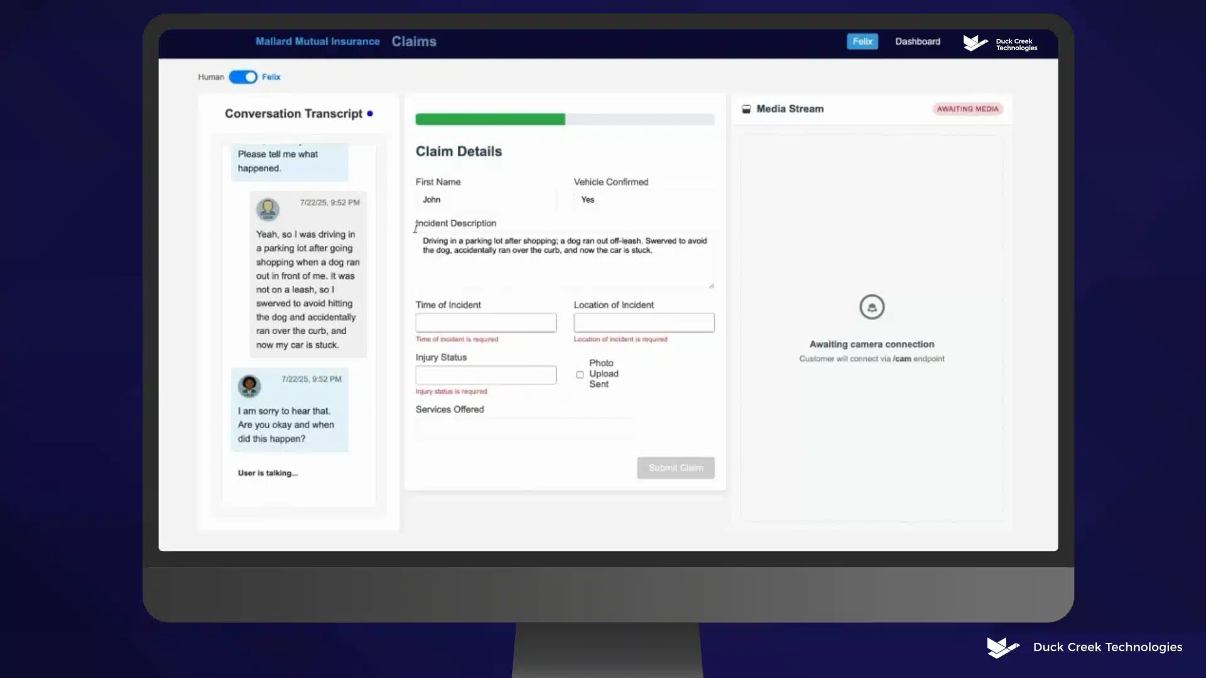Click the Duck Creek watermark logo

click(1003, 647)
